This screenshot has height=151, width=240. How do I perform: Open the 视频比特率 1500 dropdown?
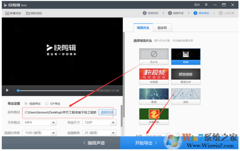click(x=39, y=133)
